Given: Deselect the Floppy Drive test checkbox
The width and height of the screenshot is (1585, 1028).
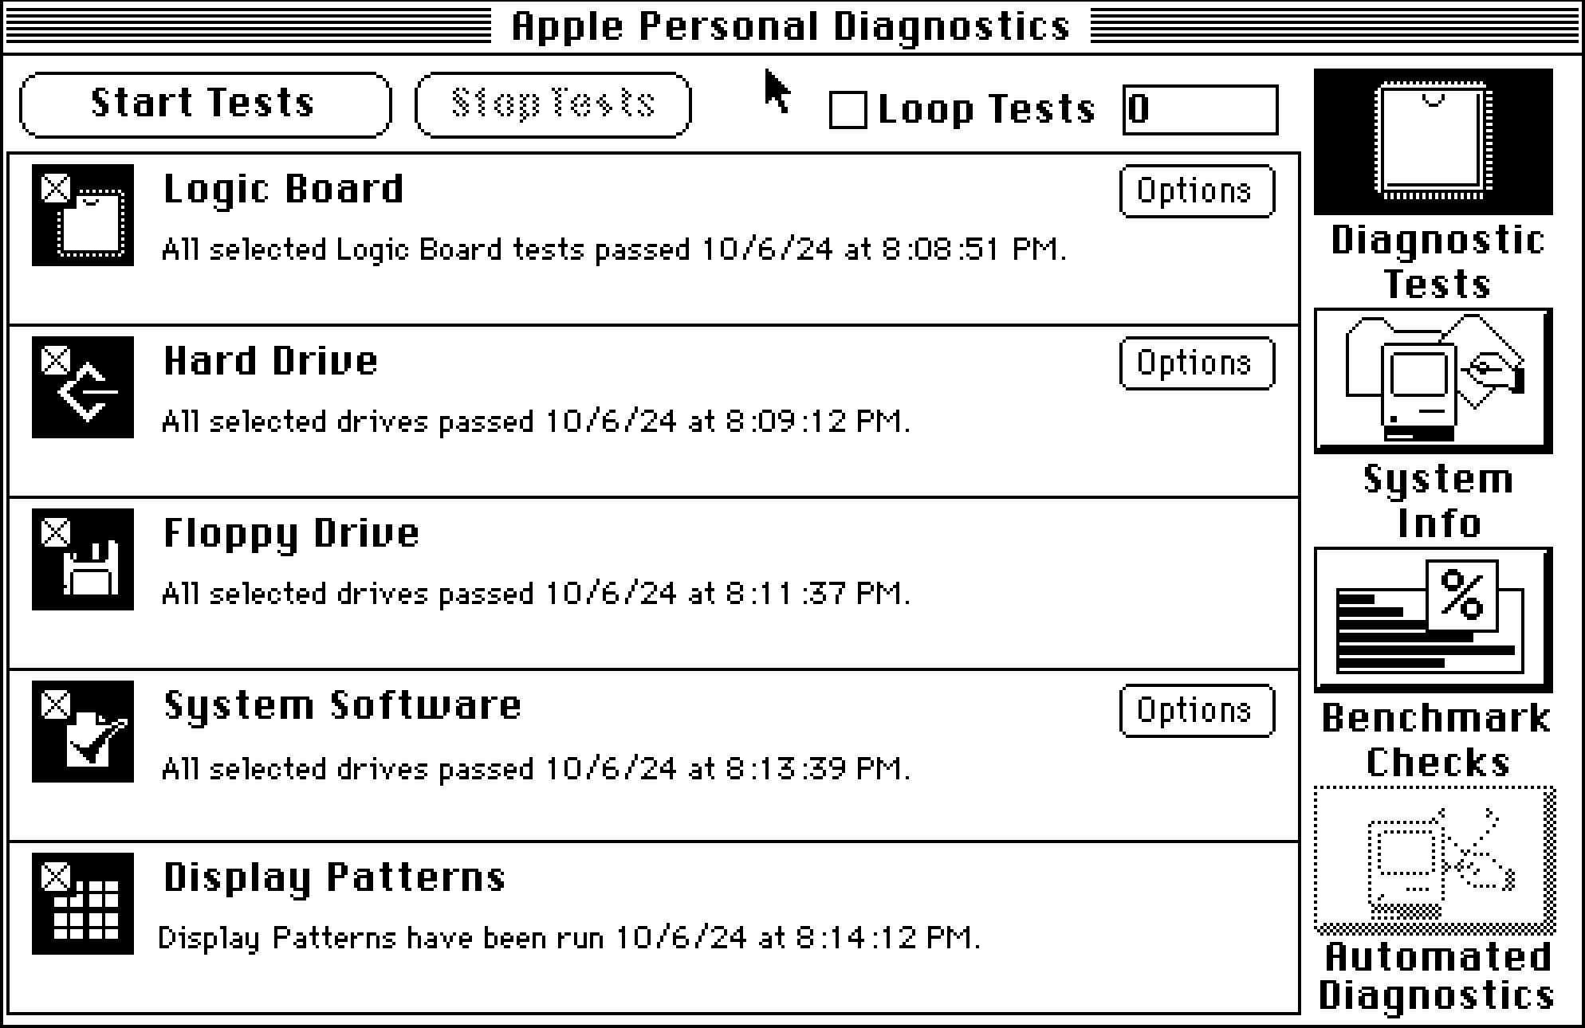Looking at the screenshot, I should click(56, 532).
